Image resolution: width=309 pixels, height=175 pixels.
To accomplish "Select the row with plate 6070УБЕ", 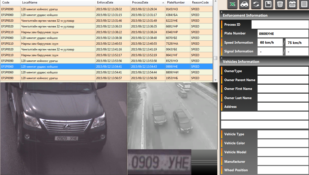I will [106, 38].
